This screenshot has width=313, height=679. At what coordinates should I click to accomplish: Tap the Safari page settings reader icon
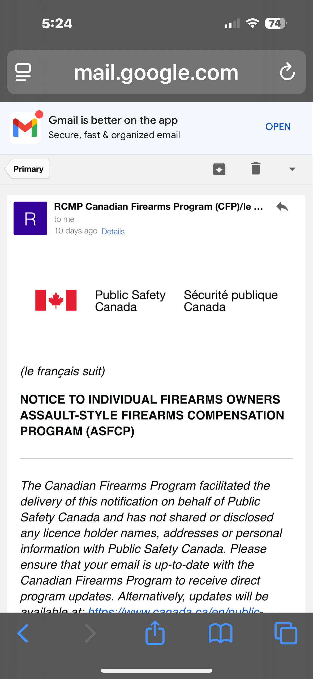click(23, 72)
